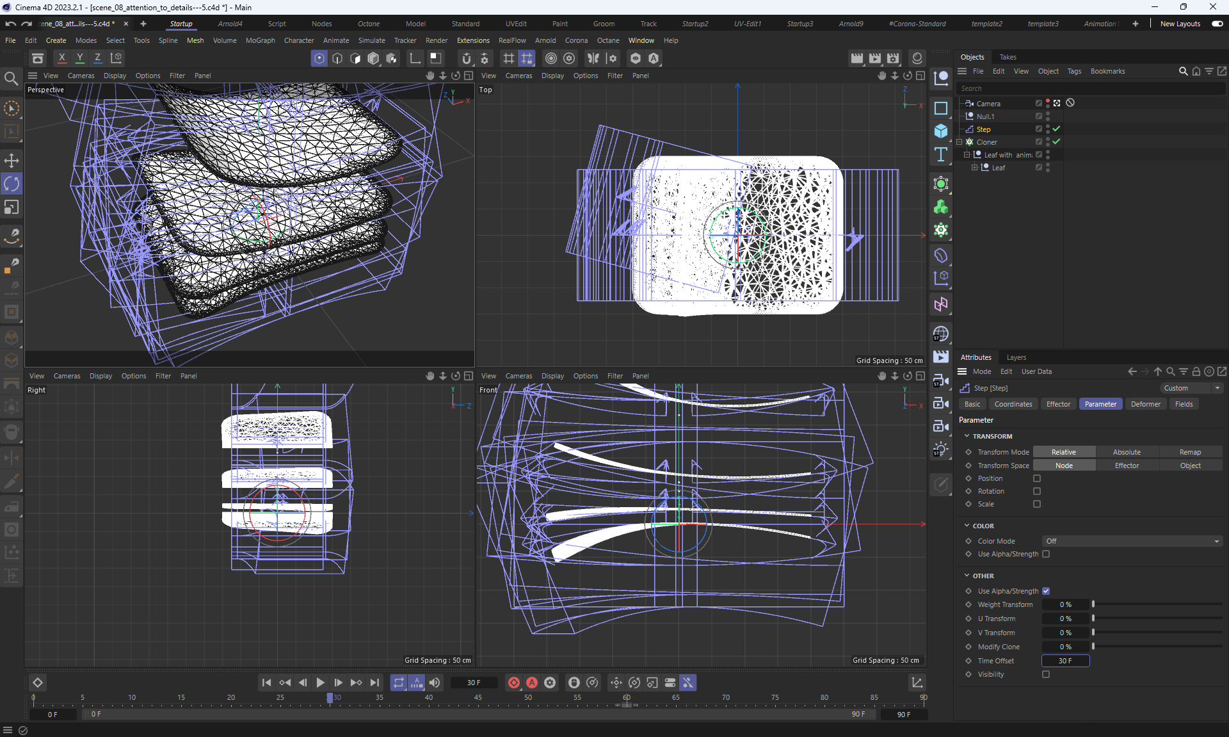1229x737 pixels.
Task: Select the Move tool in left toolbar
Action: click(x=12, y=161)
